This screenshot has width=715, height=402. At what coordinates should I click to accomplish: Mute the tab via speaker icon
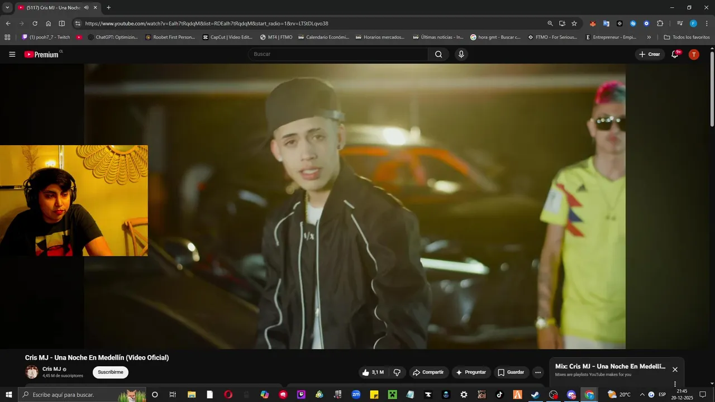coord(86,8)
